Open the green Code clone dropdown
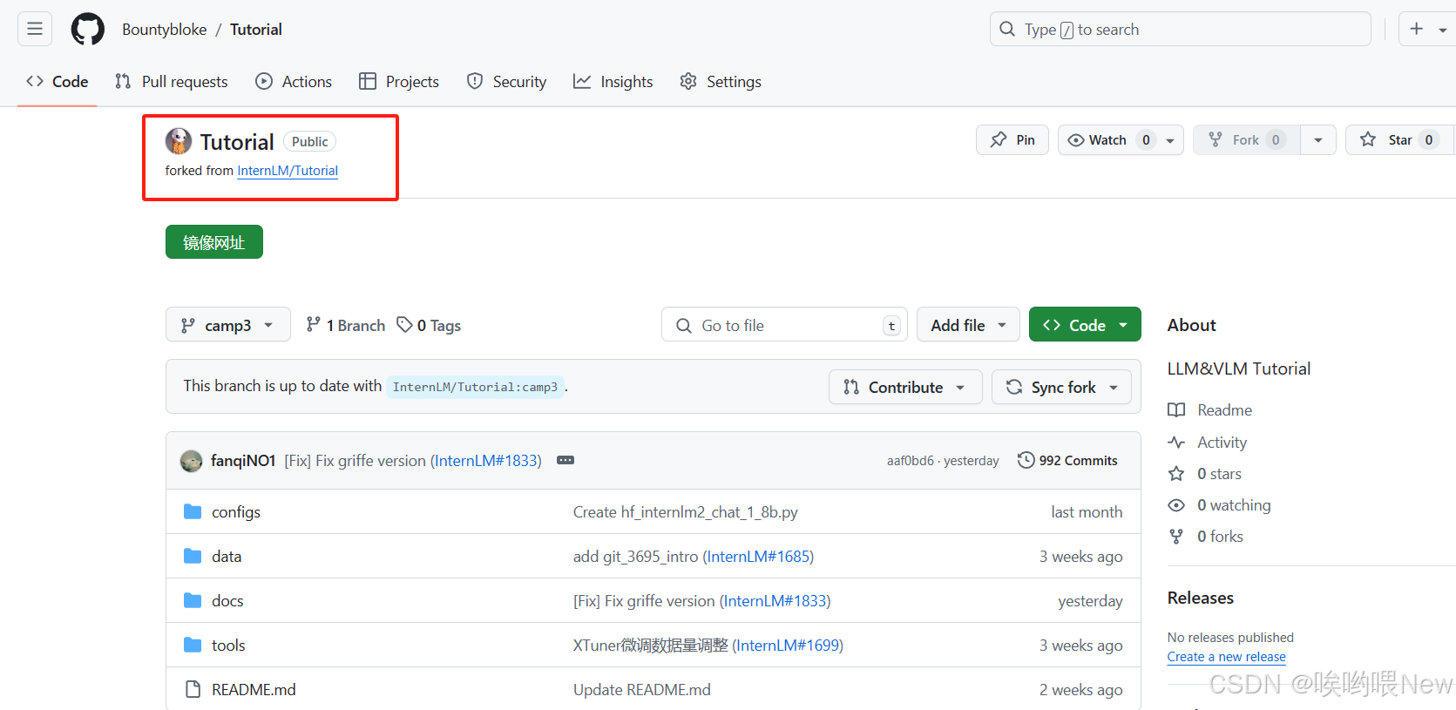Screen dimensions: 1456x710 click(x=1085, y=325)
